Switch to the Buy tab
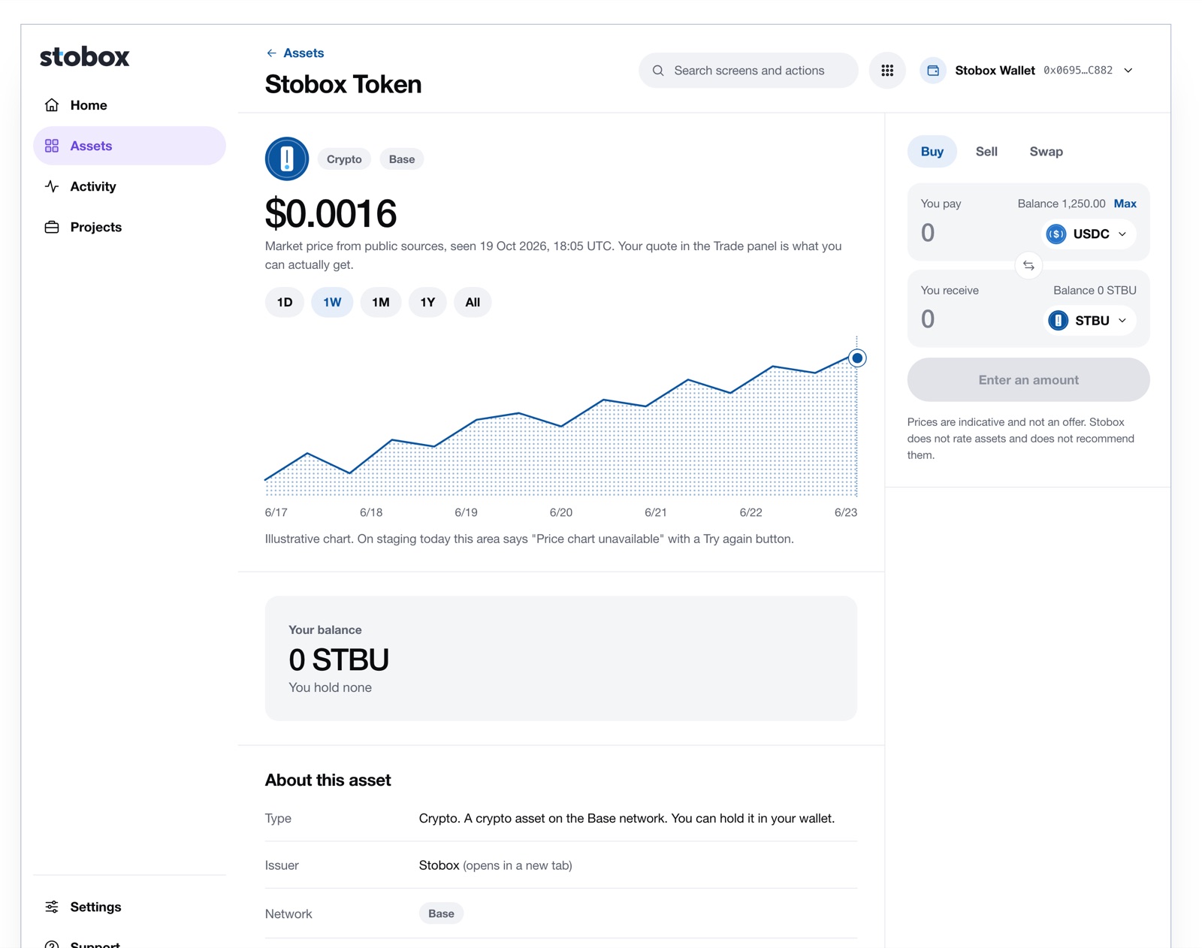Screen dimensions: 1202x948 932,152
